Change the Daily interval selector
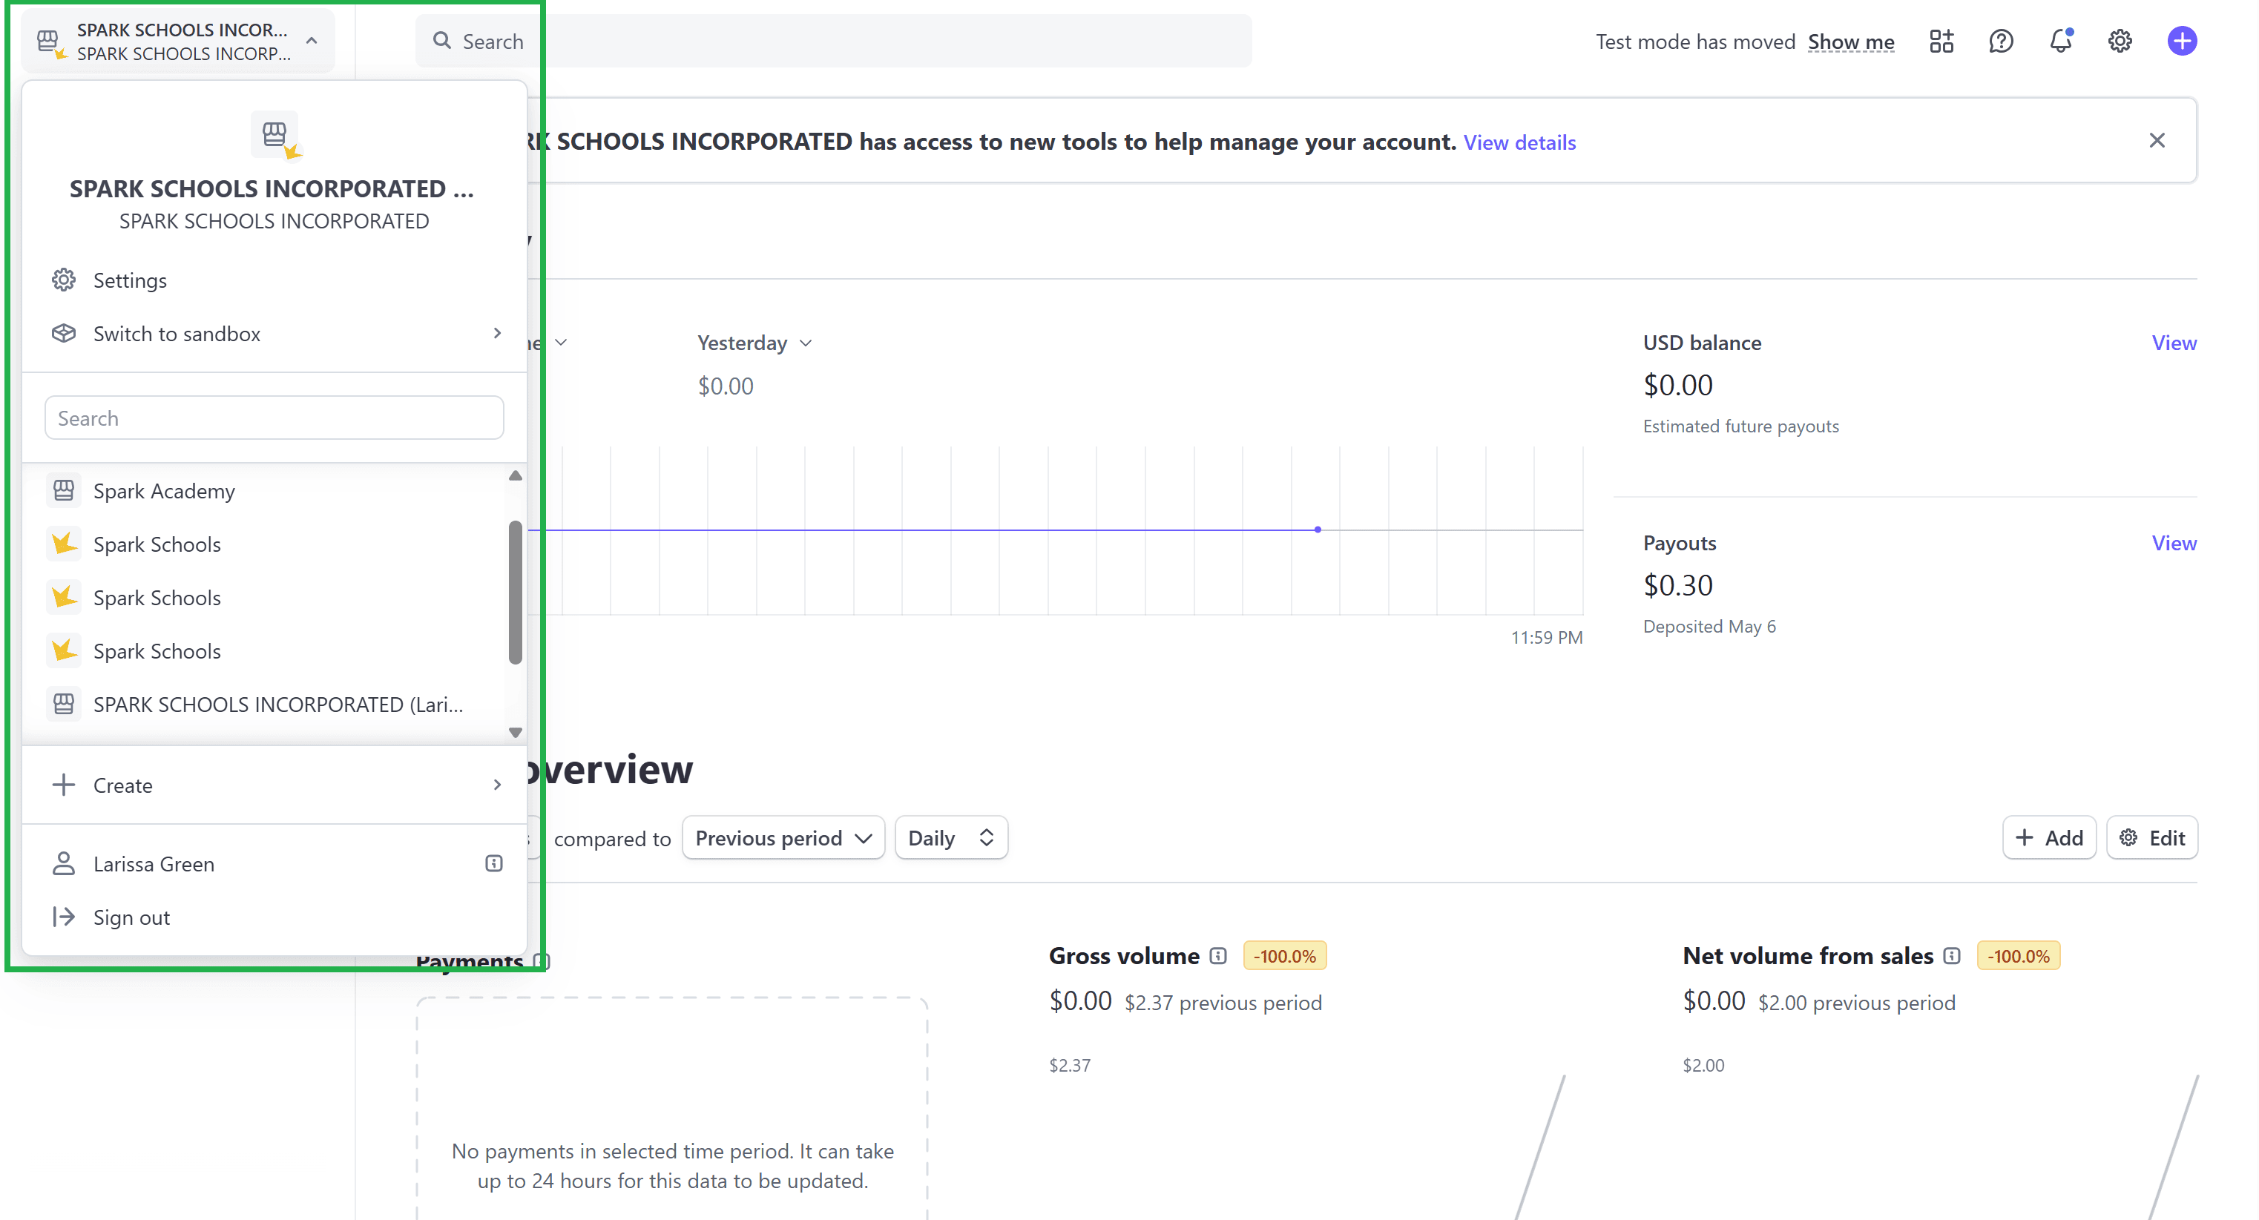Viewport: 2259px width, 1220px height. pyautogui.click(x=950, y=838)
